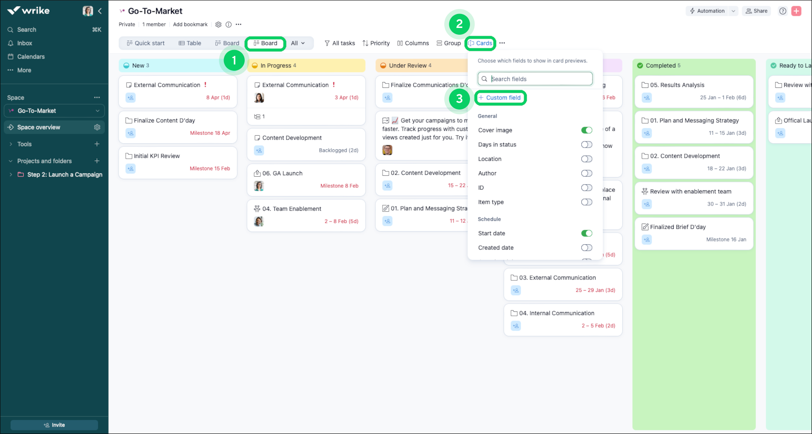
Task: Open the help question mark icon
Action: click(x=783, y=11)
